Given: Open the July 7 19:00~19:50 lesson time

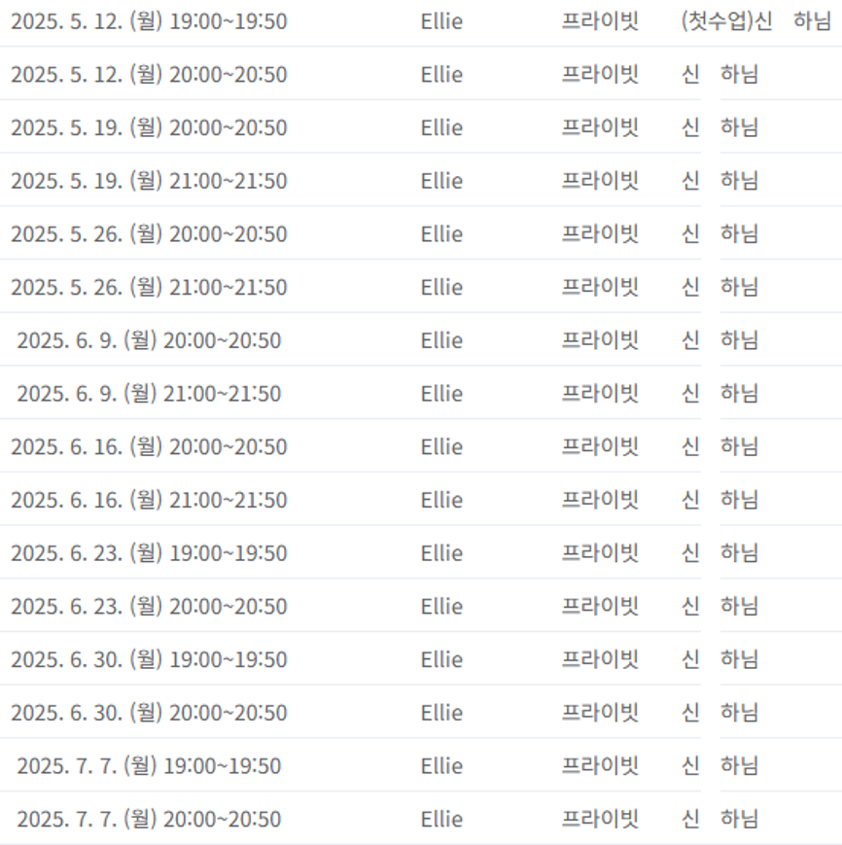Looking at the screenshot, I should point(149,766).
